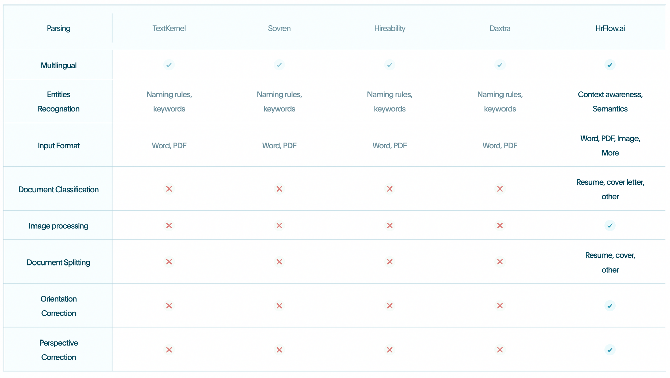Click the Multilingual checkmark under TextKernel
Image resolution: width=670 pixels, height=378 pixels.
tap(169, 65)
